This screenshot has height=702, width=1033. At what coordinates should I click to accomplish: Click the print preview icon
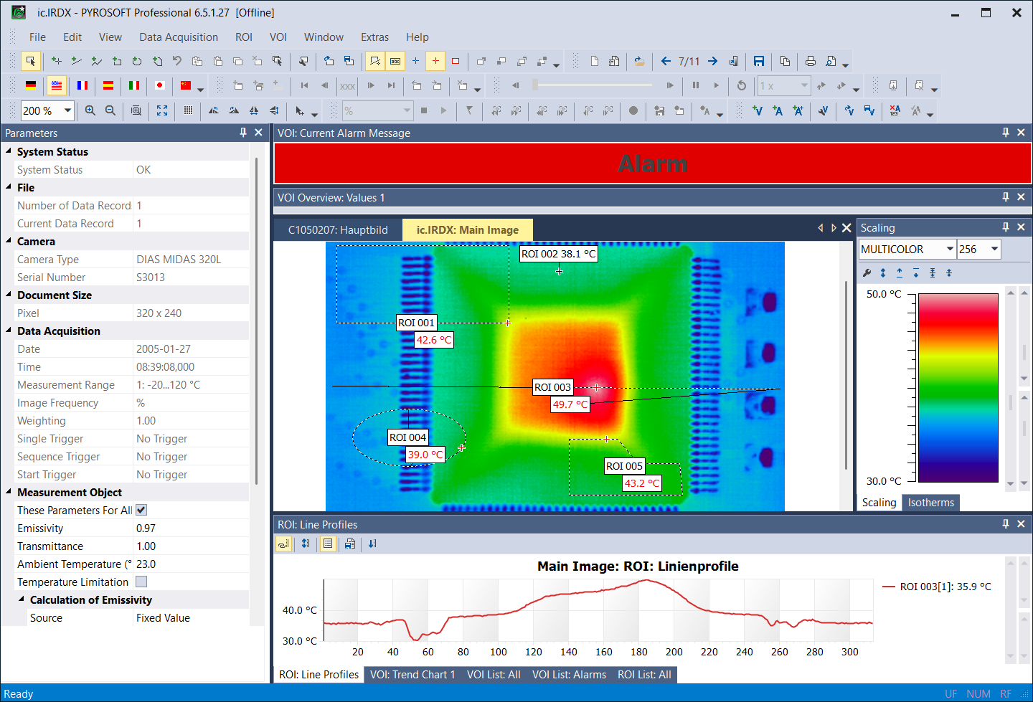click(x=831, y=61)
